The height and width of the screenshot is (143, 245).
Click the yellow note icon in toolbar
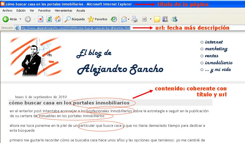157,19
